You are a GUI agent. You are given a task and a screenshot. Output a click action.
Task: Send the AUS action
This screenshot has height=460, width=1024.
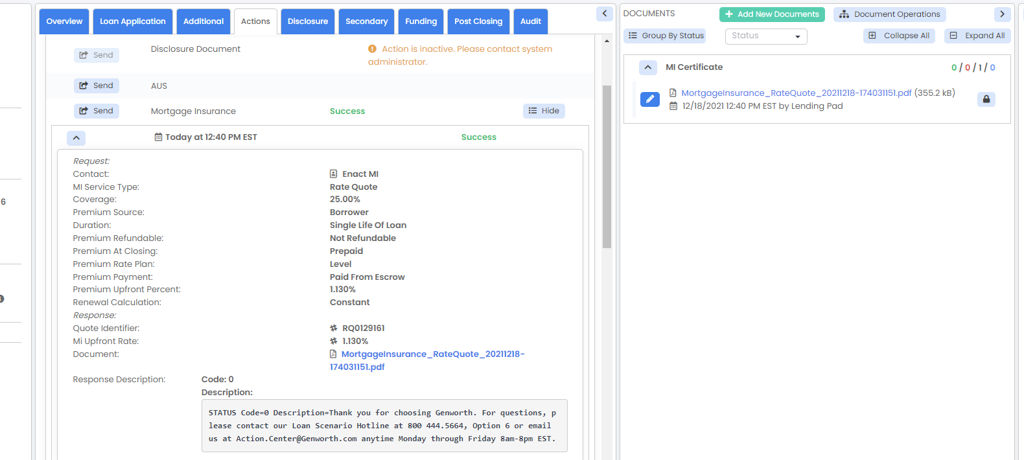[96, 86]
